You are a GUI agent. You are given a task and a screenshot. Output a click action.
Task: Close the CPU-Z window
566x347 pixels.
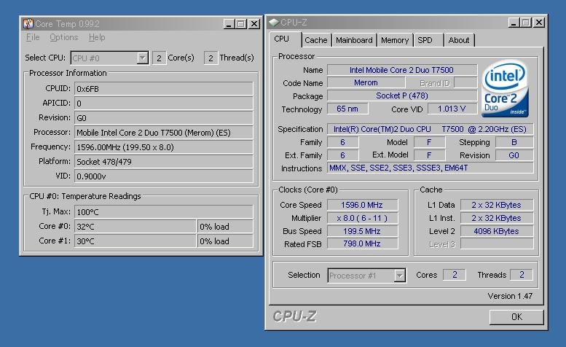point(539,23)
